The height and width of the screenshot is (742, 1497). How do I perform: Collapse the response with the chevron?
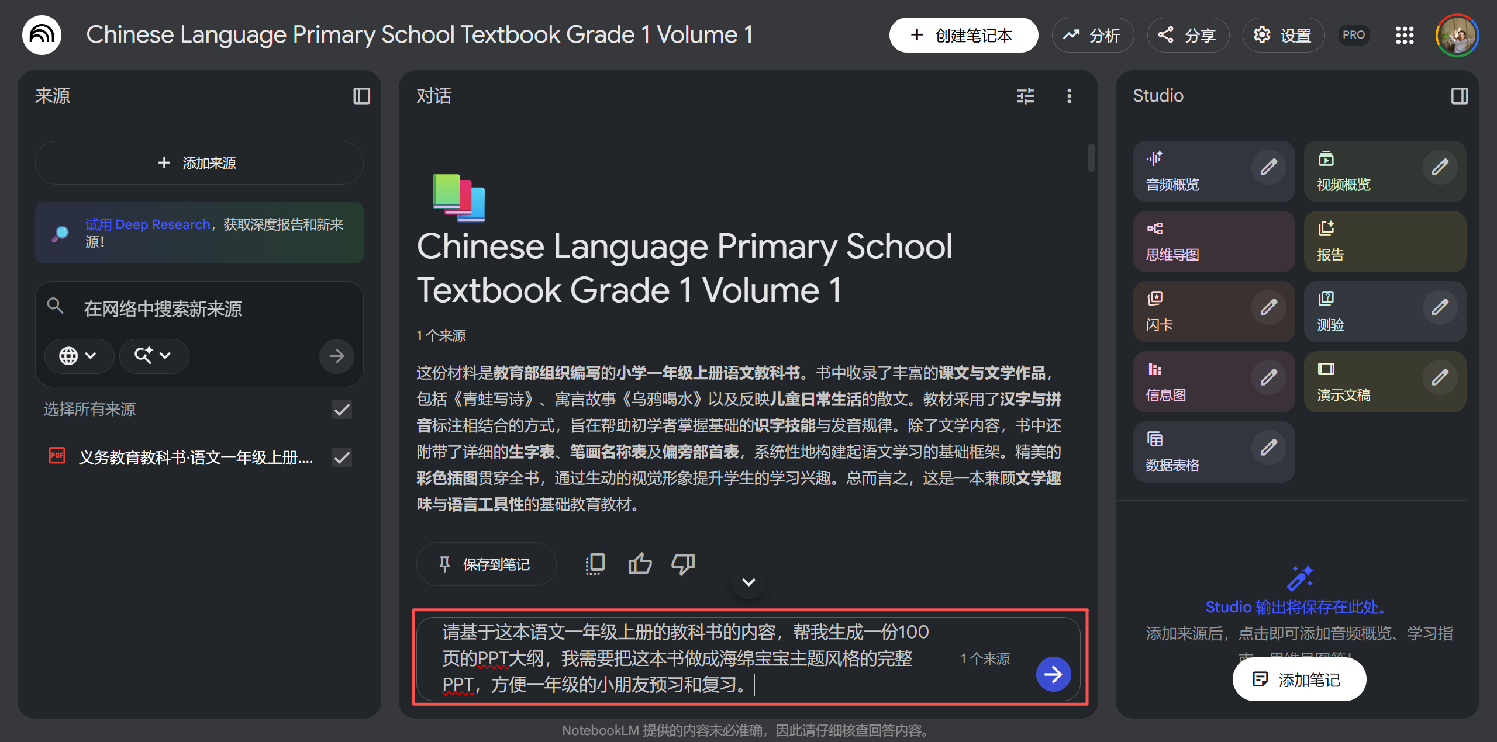(x=747, y=582)
